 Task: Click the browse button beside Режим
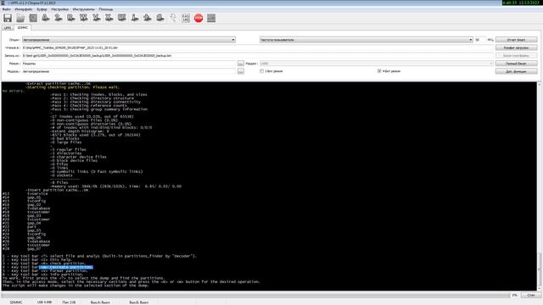tap(241, 64)
